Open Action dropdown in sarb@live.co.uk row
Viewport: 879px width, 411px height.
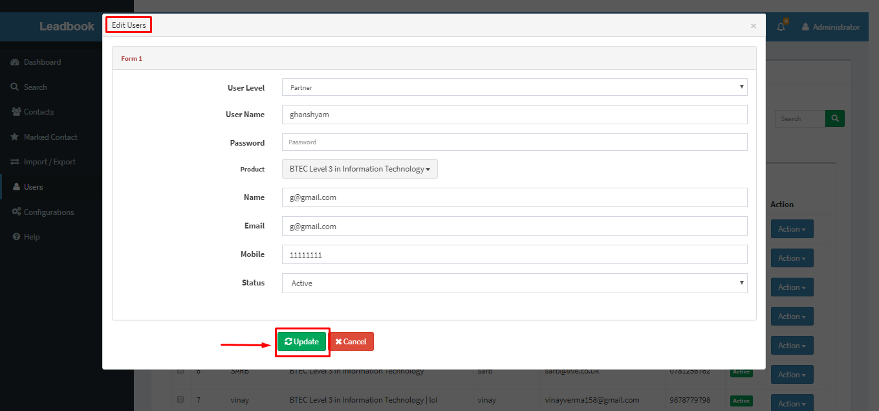[x=792, y=374]
